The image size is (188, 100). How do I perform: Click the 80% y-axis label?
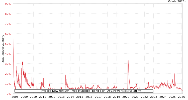coord(8,14)
